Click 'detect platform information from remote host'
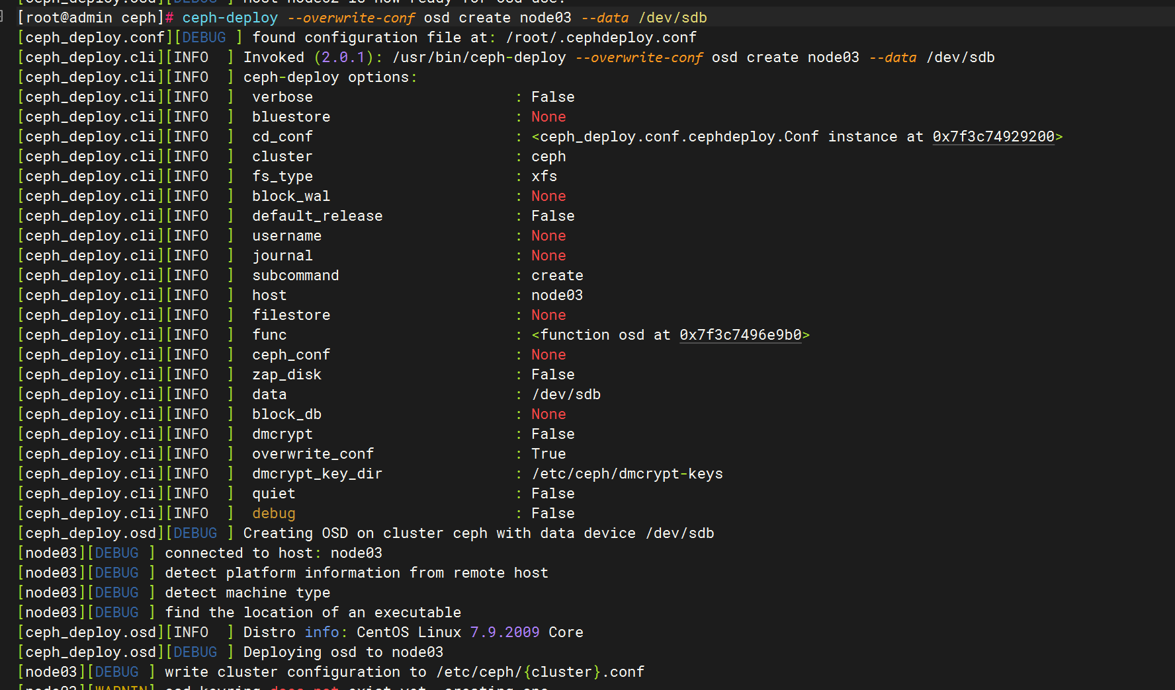1175x690 pixels. (357, 573)
